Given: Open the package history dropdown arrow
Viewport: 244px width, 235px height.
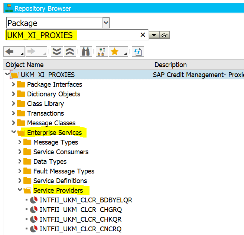Looking at the screenshot, I should 154,35.
